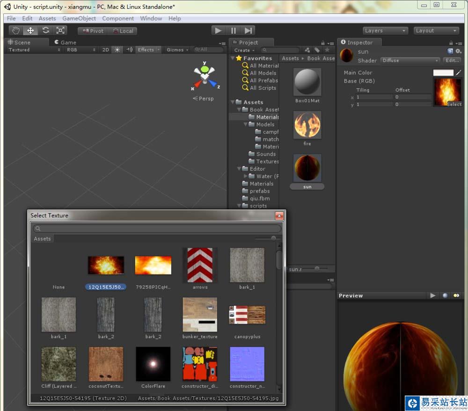Click Select button on texture slot
The image size is (468, 411).
(x=454, y=104)
